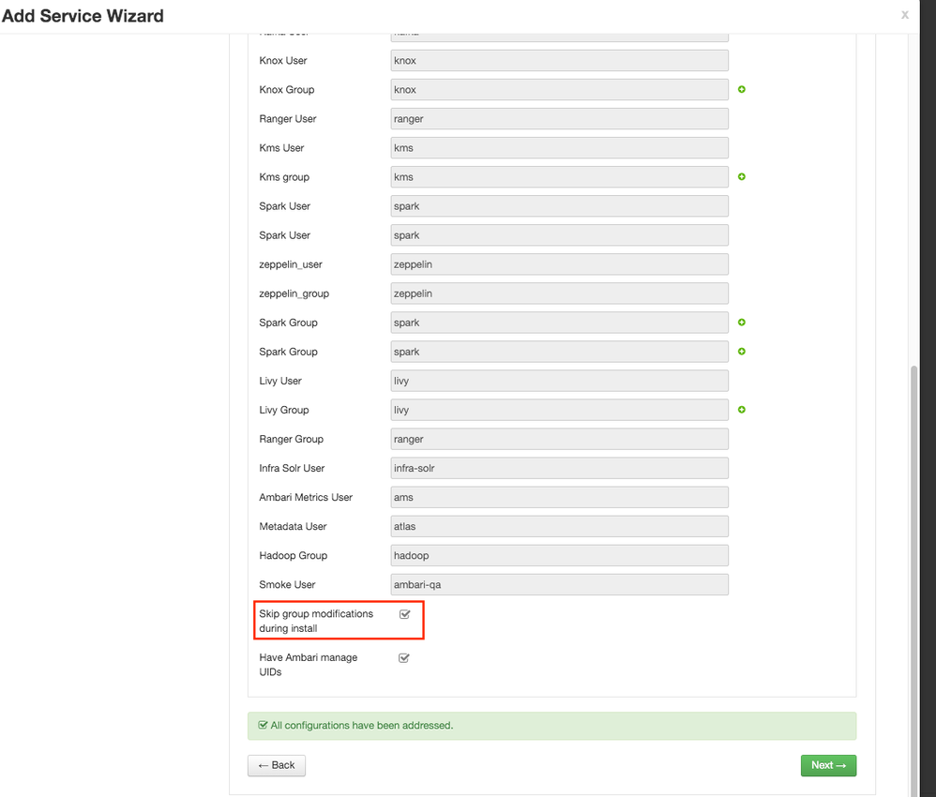This screenshot has width=936, height=797.
Task: Toggle Skip group modifications during install checkbox
Action: 405,614
